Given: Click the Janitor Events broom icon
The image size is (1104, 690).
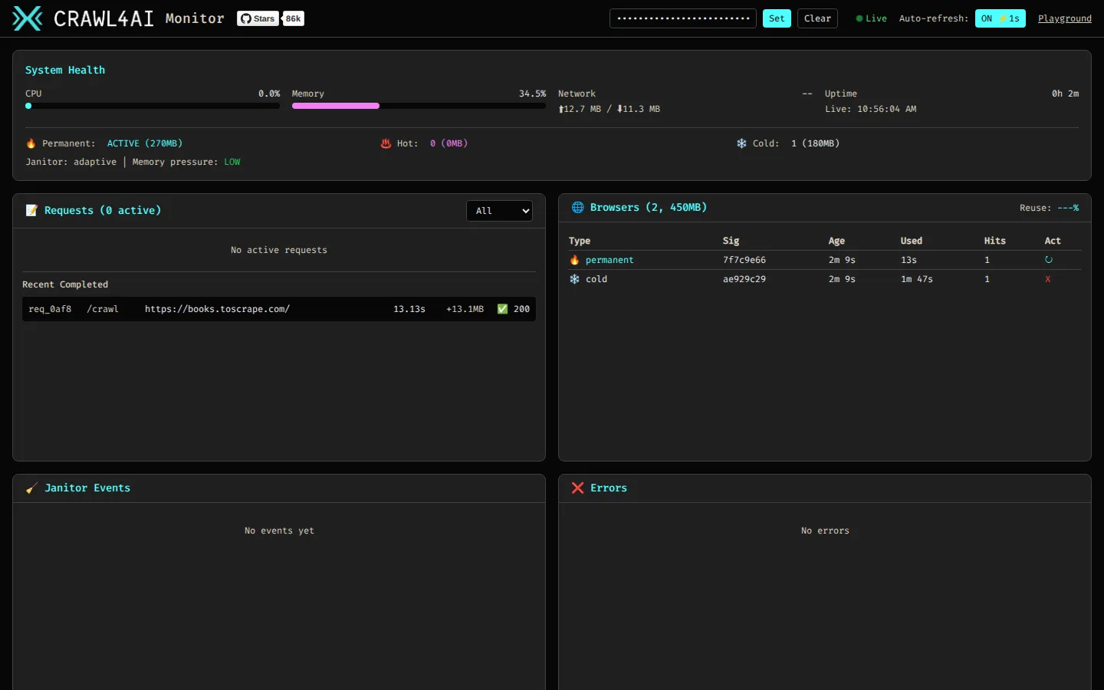Looking at the screenshot, I should [x=31, y=488].
